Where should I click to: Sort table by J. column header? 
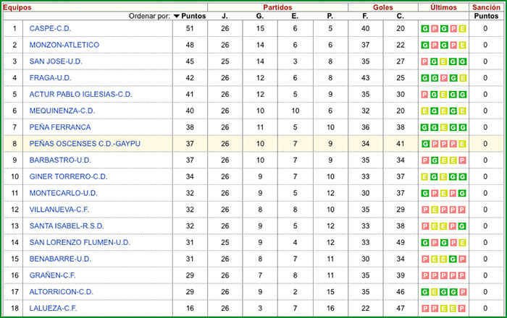pyautogui.click(x=225, y=15)
